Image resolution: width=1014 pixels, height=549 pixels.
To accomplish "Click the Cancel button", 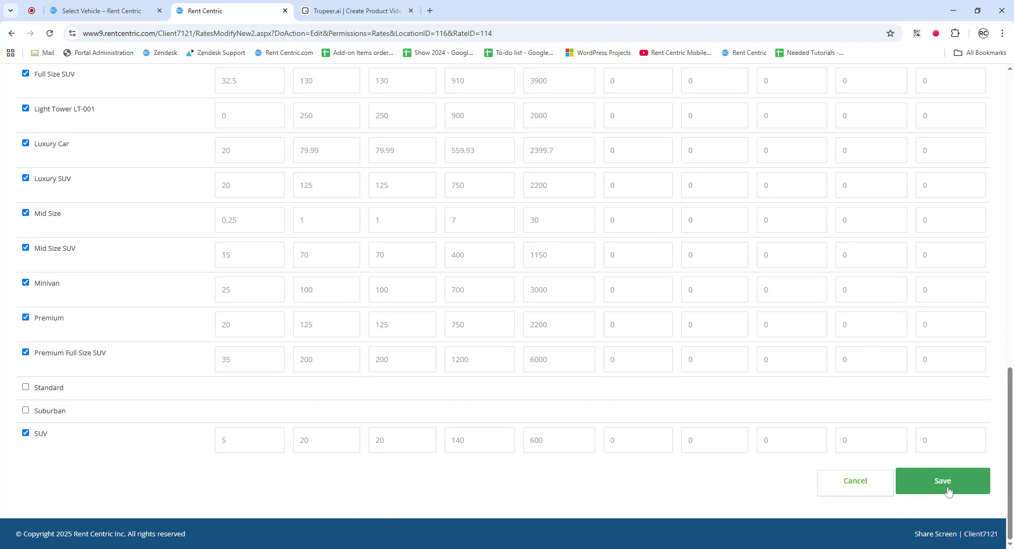I will [x=855, y=481].
